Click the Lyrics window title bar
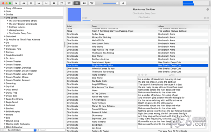The width and height of the screenshot is (211, 132). 172,75
